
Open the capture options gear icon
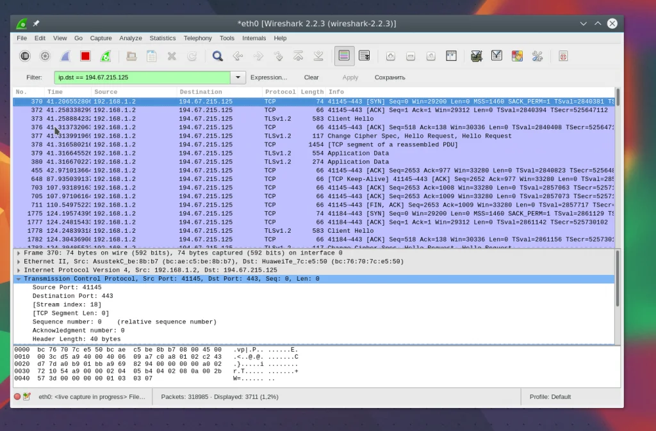(x=45, y=56)
